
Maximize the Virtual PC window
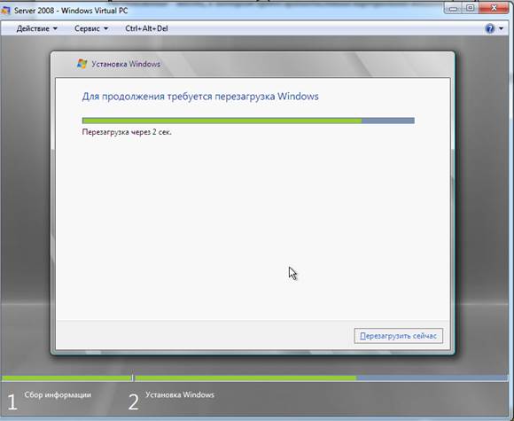pyautogui.click(x=470, y=9)
